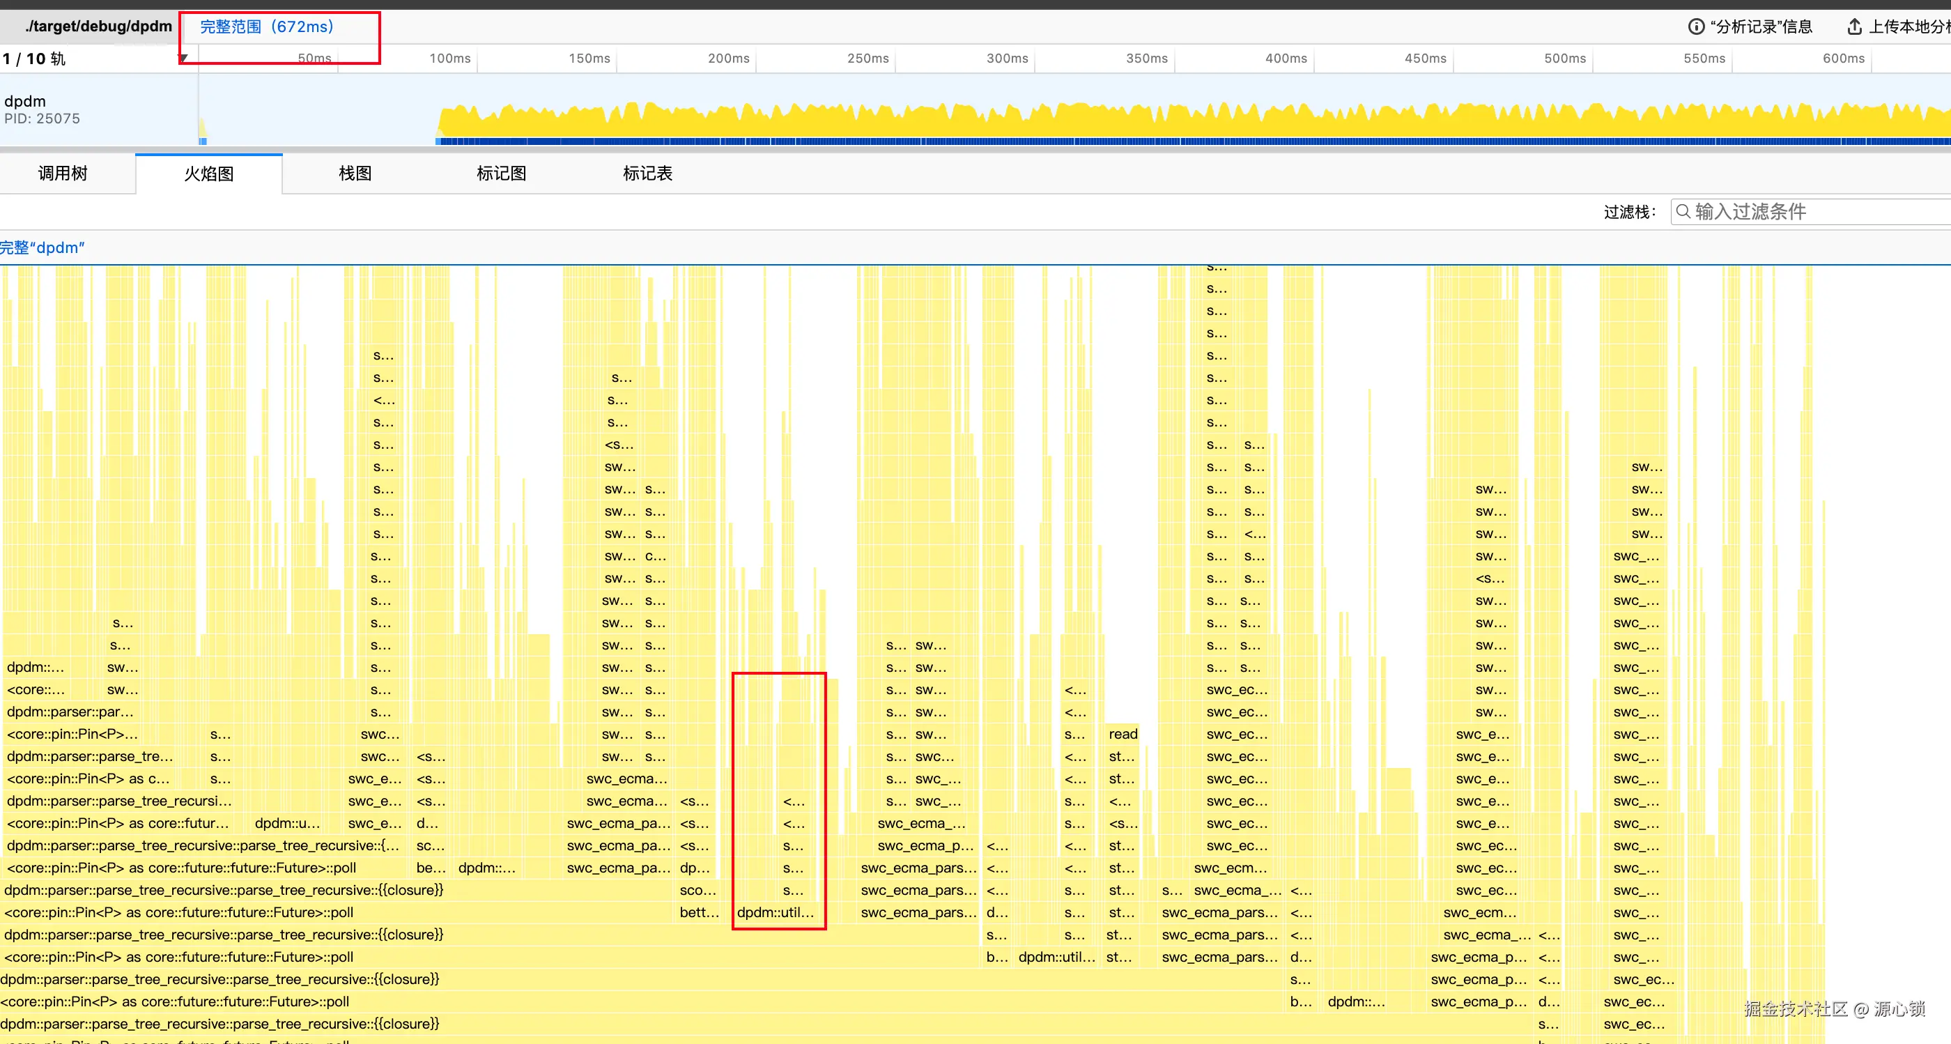Viewport: 1951px width, 1044px height.
Task: Click the 200ms timeline ruler mark
Action: click(x=728, y=59)
